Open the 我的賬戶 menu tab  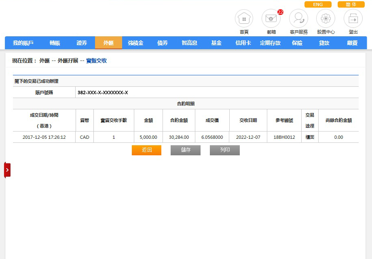coord(23,43)
